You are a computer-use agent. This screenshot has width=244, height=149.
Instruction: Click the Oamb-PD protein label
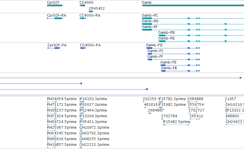[154, 45]
